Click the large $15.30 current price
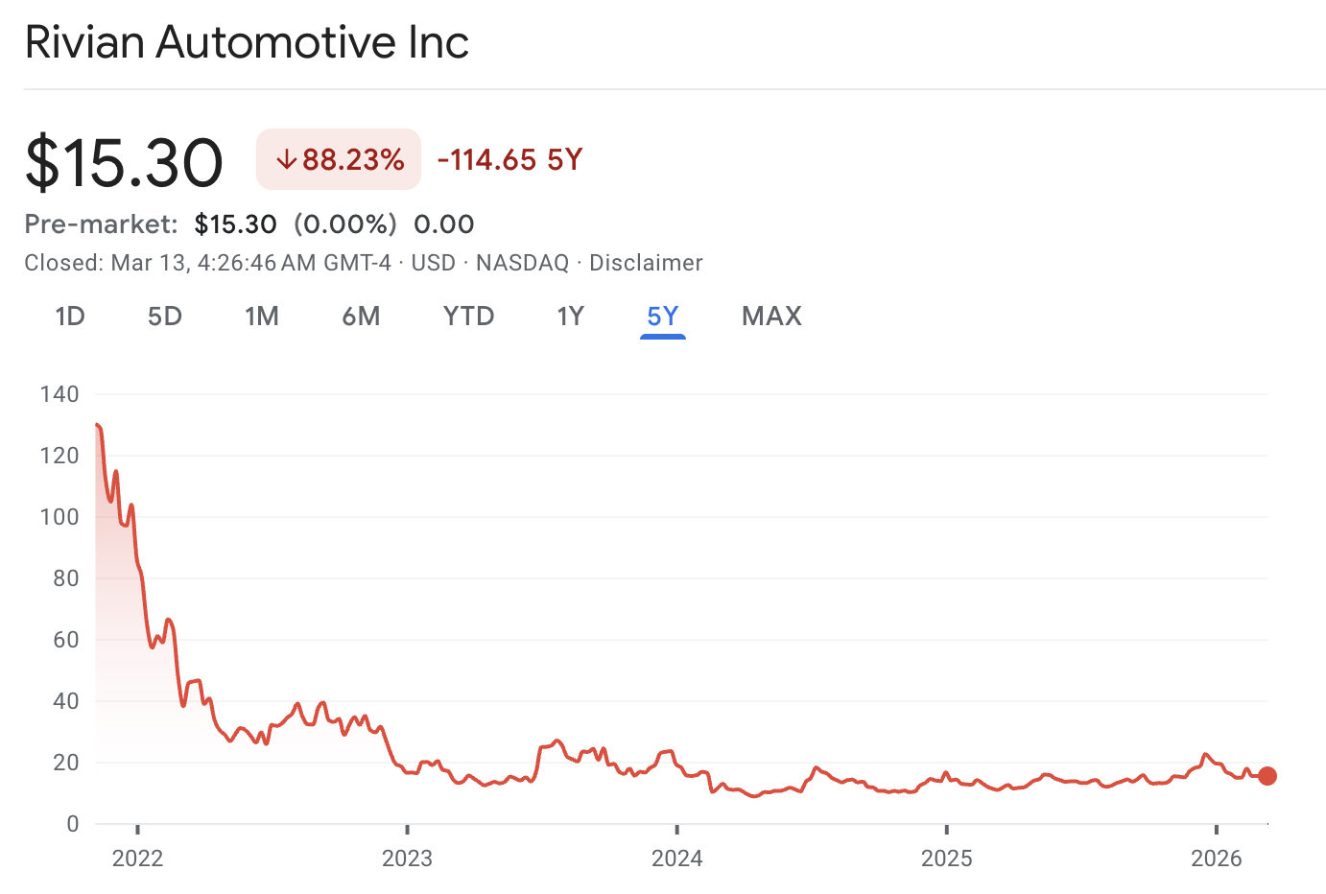This screenshot has height=894, width=1326. coord(124,162)
